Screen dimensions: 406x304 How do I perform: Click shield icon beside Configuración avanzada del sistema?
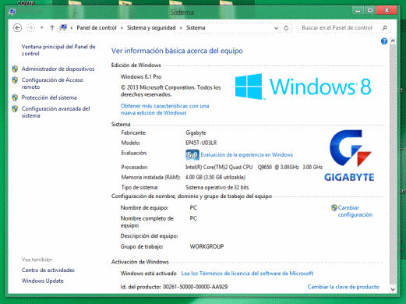click(15, 108)
